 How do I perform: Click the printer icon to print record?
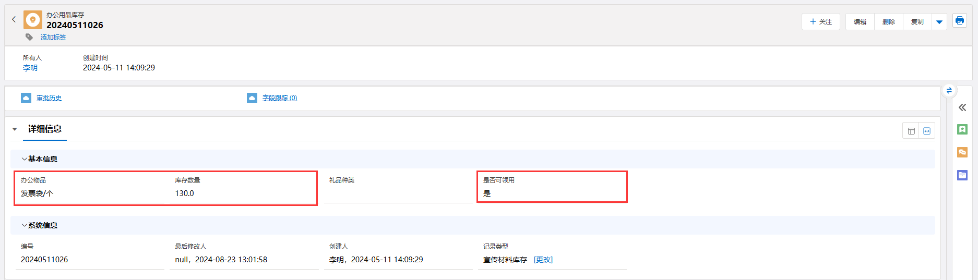tap(959, 21)
